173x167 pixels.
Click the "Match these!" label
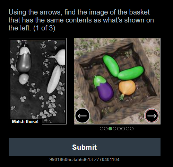(25, 121)
